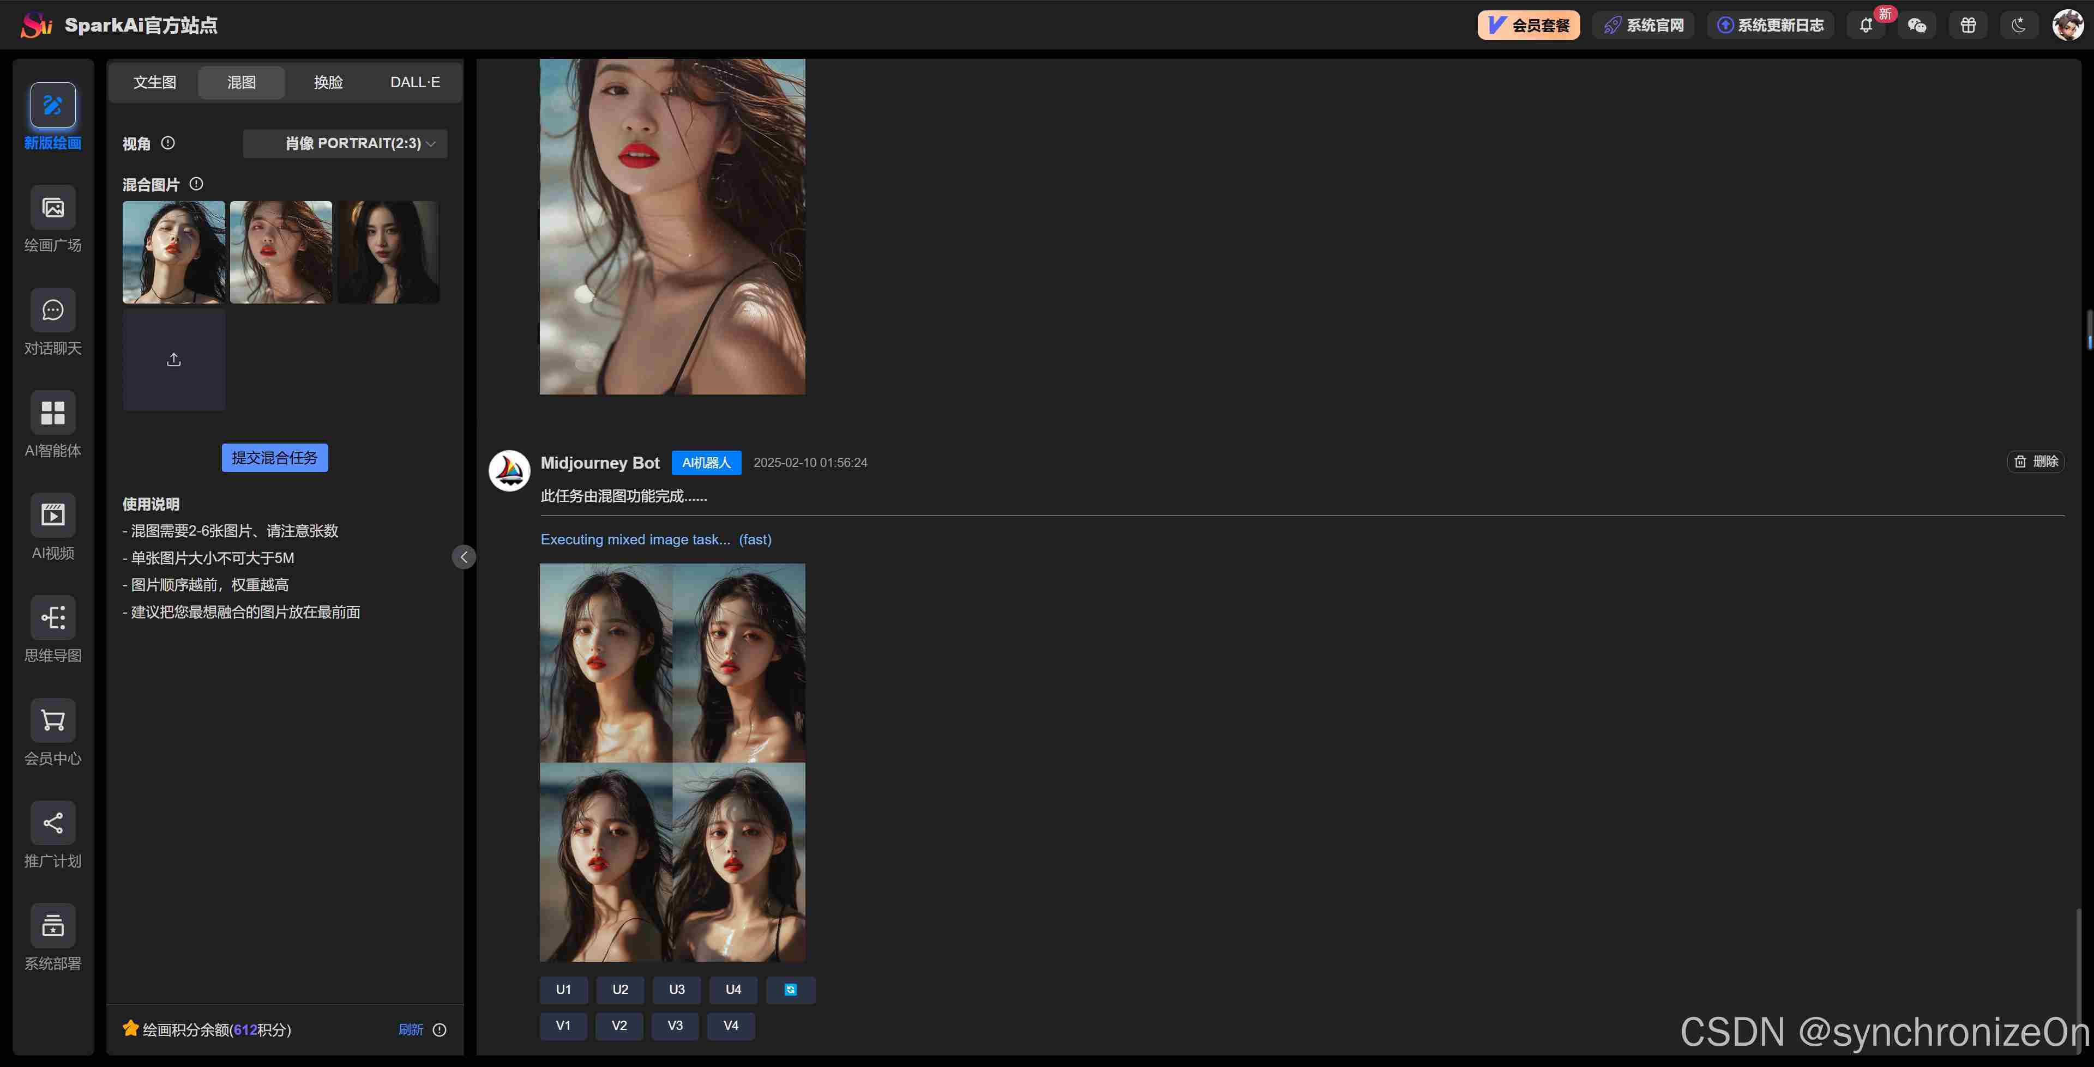This screenshot has height=1067, width=2094.
Task: Select the first mixed image thumbnail
Action: click(x=174, y=252)
